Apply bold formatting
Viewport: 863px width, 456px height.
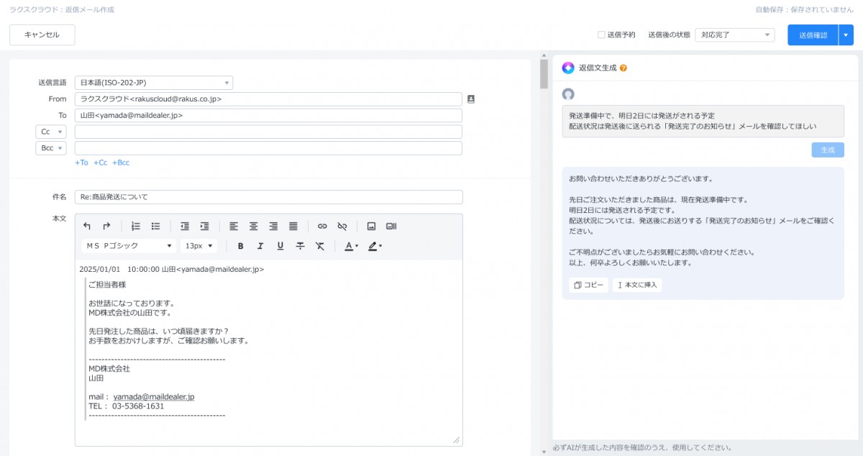(240, 246)
